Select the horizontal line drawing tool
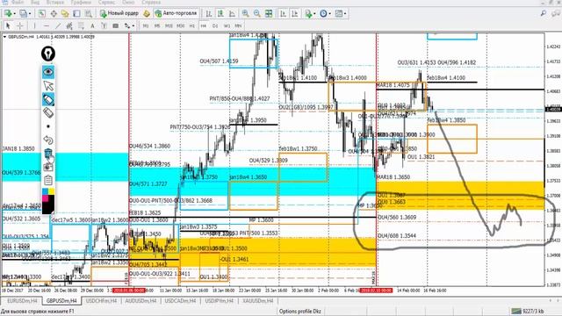562x316 pixels. pos(47,25)
